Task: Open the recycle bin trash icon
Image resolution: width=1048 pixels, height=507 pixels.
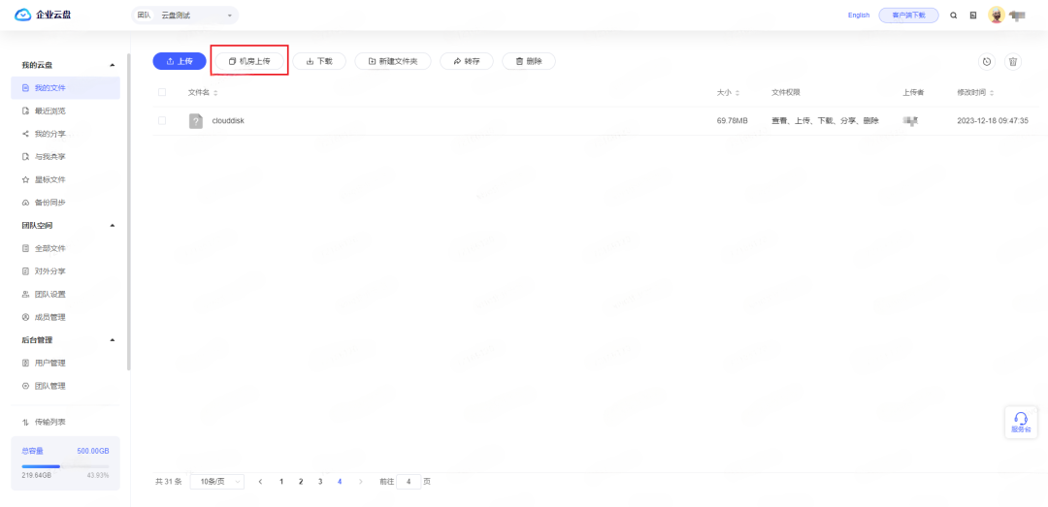Action: 1013,61
